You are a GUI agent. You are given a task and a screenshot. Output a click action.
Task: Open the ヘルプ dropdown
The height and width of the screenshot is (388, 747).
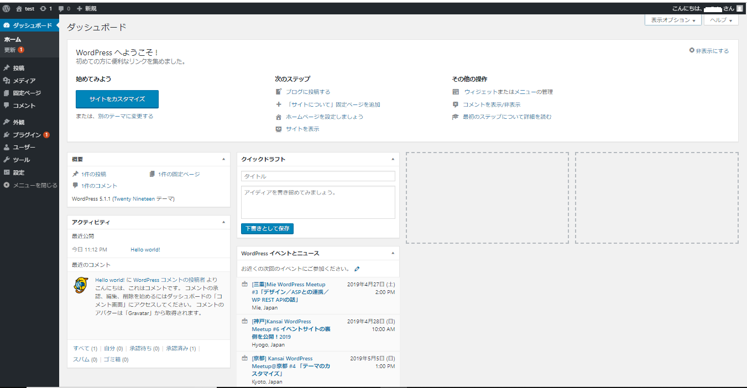click(x=721, y=20)
